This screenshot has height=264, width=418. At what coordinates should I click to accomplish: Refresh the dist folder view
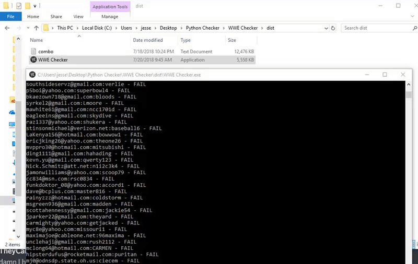point(333,28)
